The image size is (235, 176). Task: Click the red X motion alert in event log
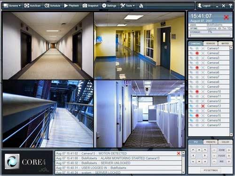coord(179,153)
